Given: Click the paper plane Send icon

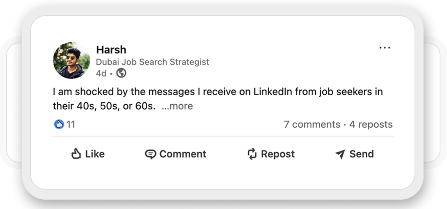Looking at the screenshot, I should pos(340,154).
